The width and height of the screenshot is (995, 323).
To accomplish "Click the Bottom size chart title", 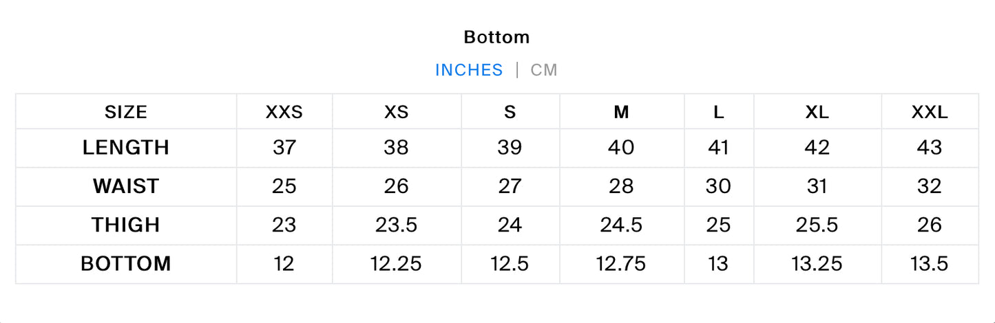I will [x=496, y=37].
